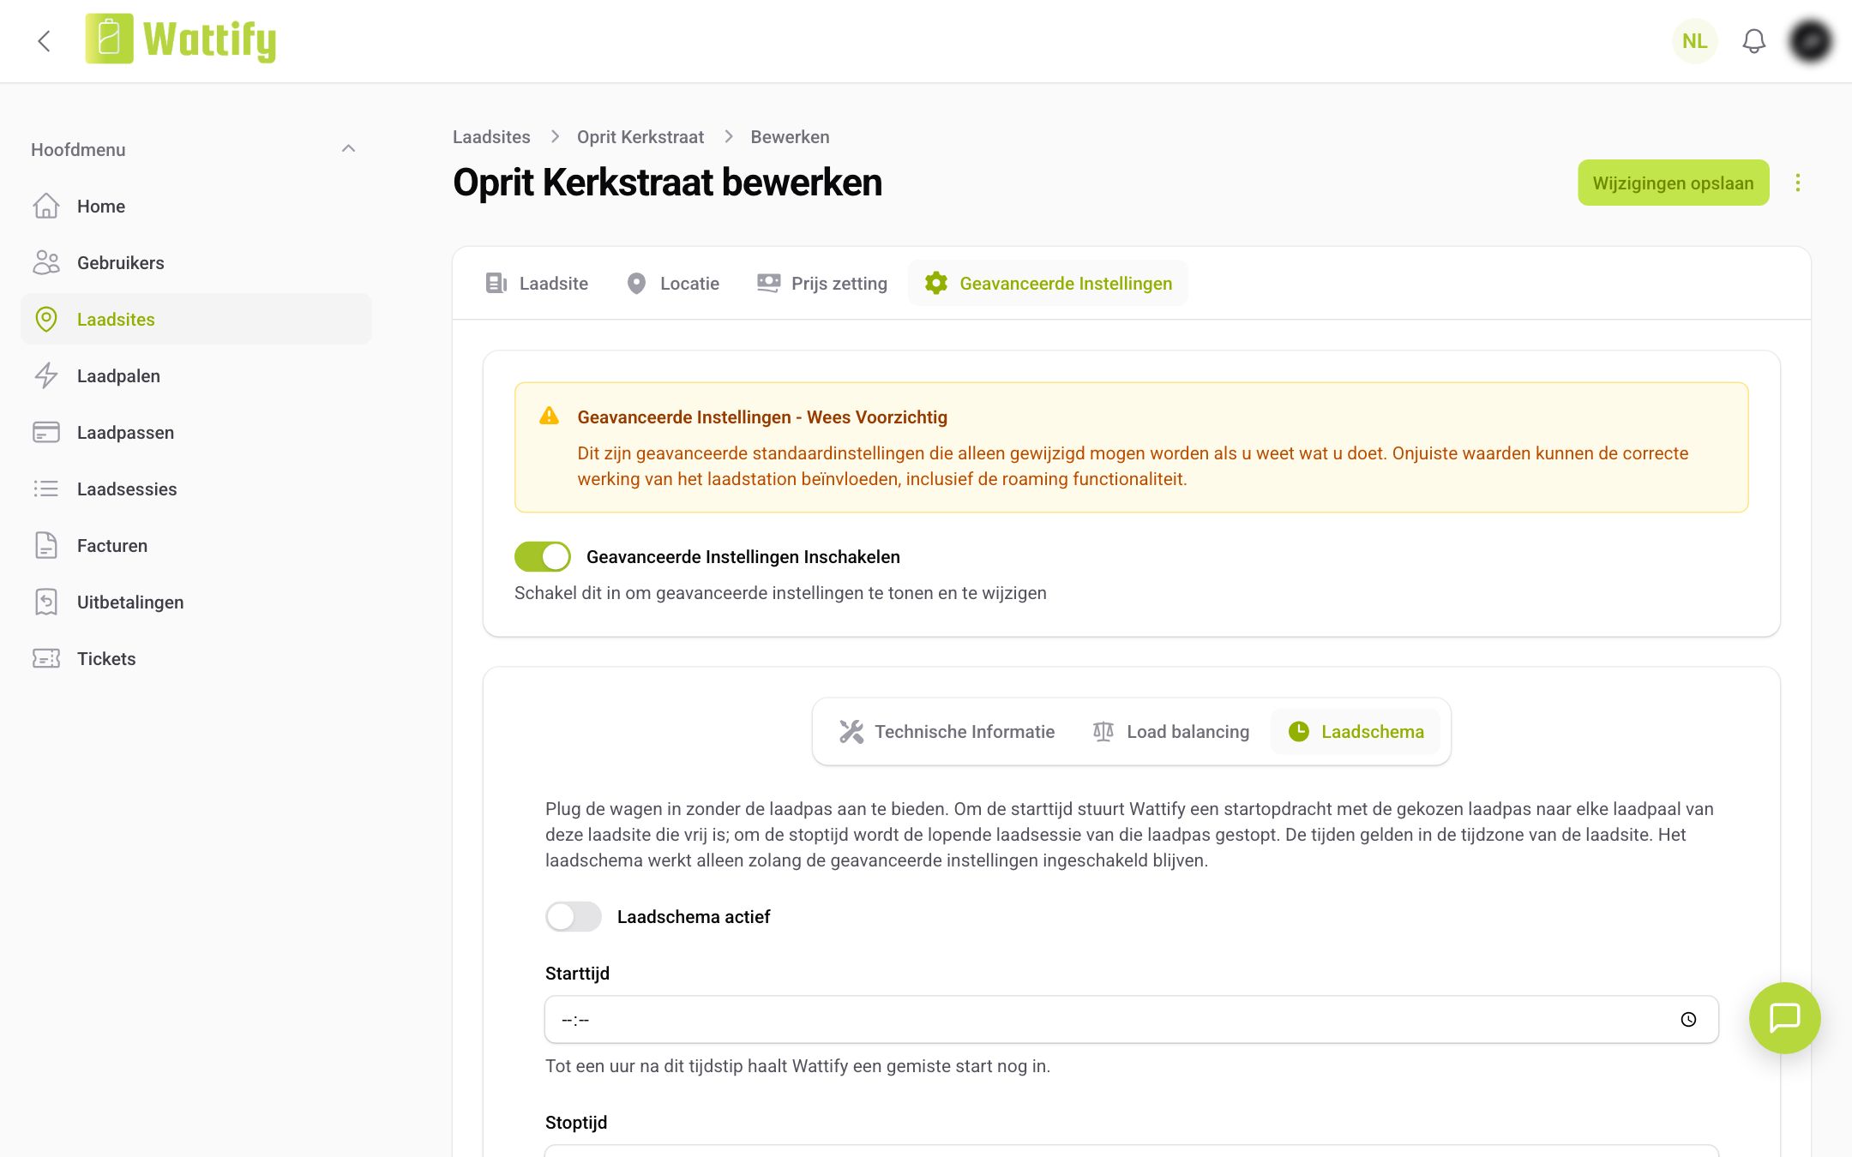The height and width of the screenshot is (1157, 1852).
Task: Click the Geavanceerde Instellingen Inschakelen label
Action: 743,557
